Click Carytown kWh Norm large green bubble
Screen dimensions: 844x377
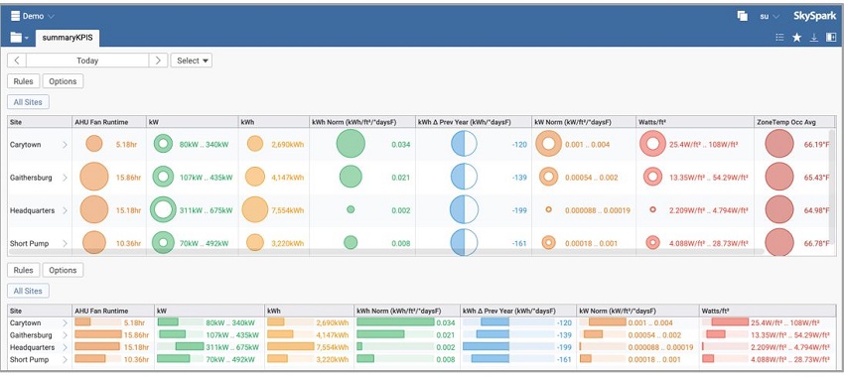click(x=351, y=144)
